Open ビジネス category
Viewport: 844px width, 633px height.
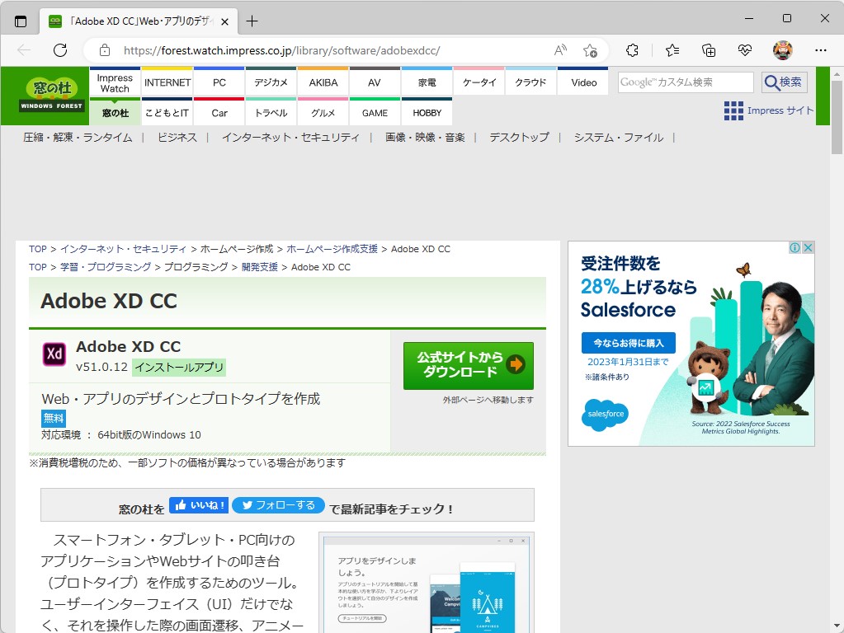[x=177, y=138]
